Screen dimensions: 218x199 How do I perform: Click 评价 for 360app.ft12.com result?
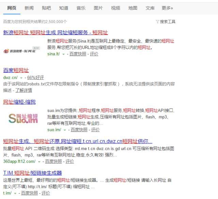click(x=69, y=161)
